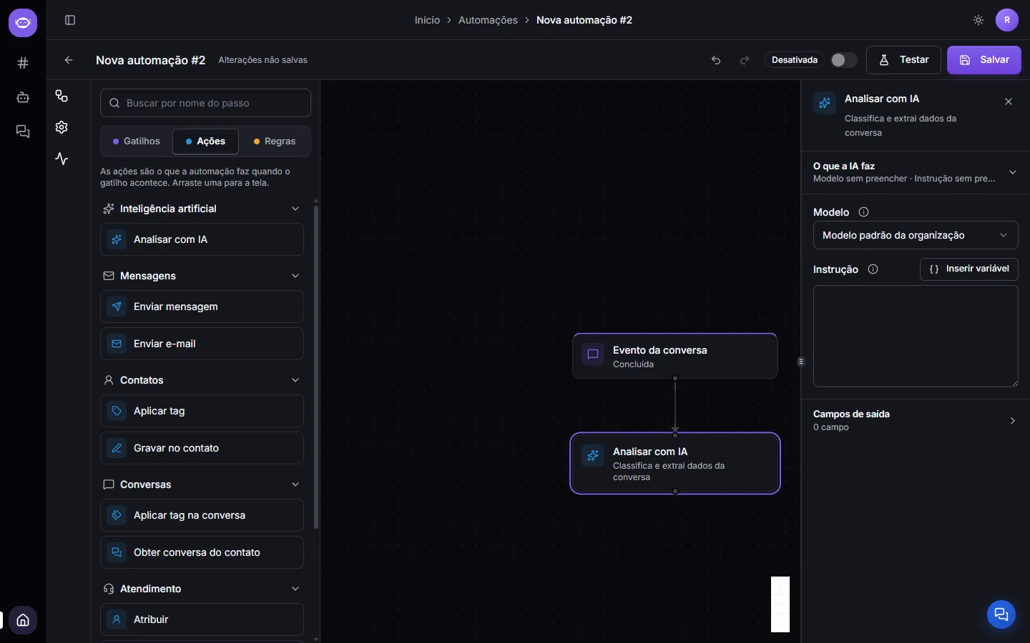Image resolution: width=1030 pixels, height=643 pixels.
Task: Select the Analisar com IA canvas node
Action: tap(675, 463)
